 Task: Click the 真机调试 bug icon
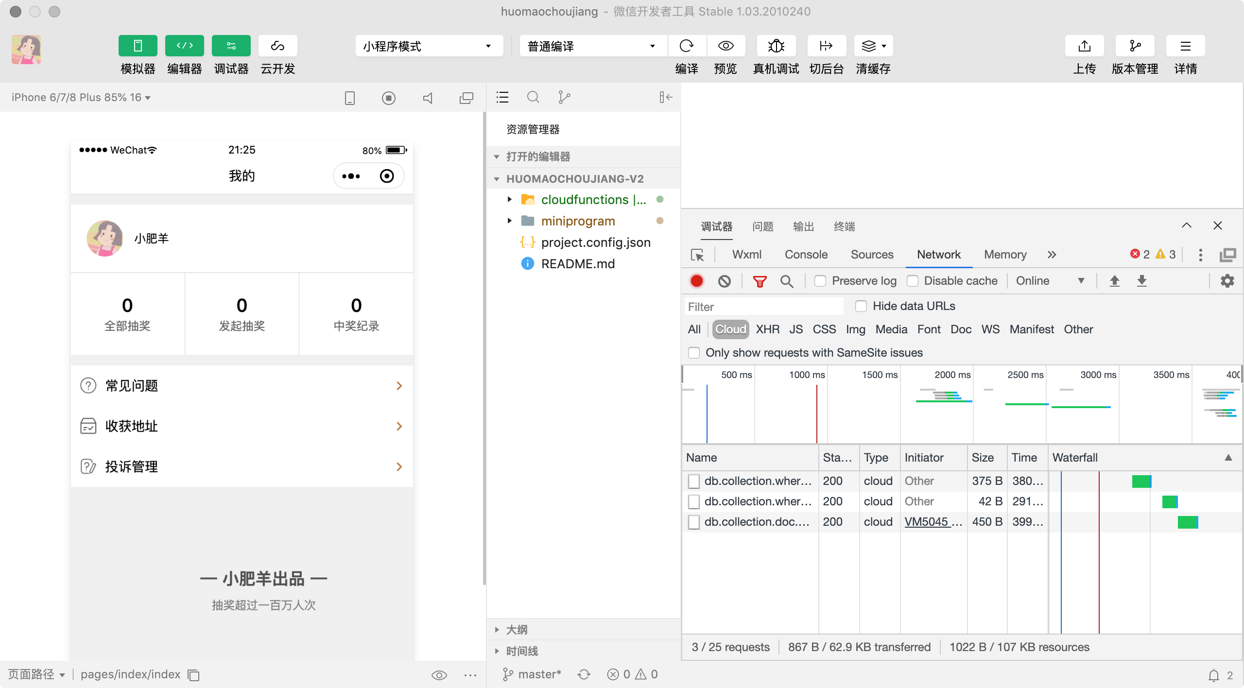[776, 46]
